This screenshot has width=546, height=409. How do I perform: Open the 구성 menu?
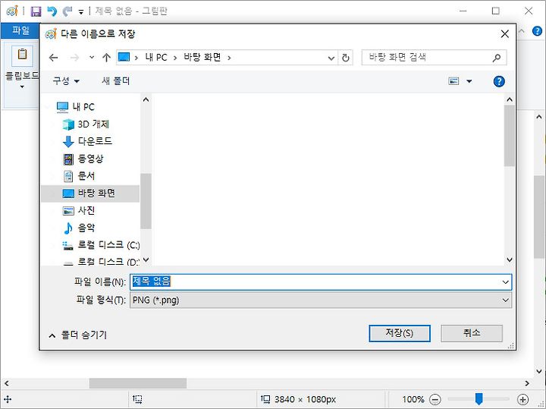pyautogui.click(x=66, y=81)
